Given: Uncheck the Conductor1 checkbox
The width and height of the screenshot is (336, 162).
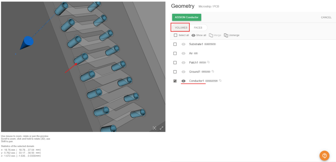Looking at the screenshot, I should [x=175, y=81].
